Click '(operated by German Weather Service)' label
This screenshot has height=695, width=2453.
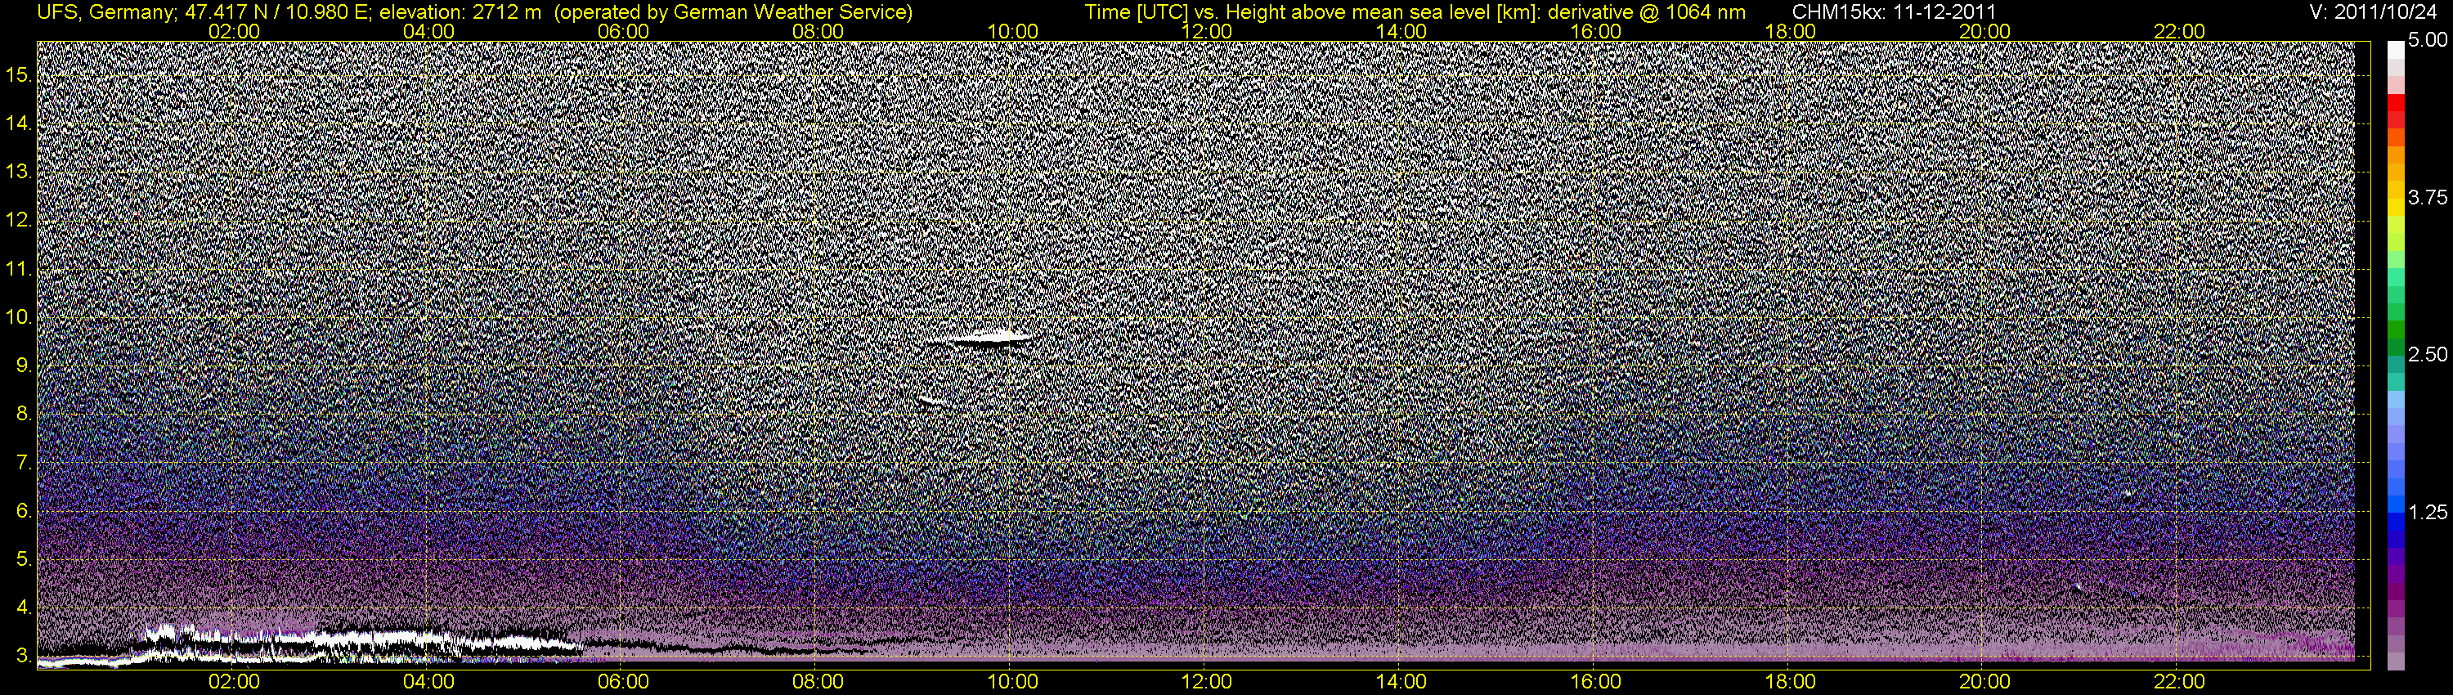coord(733,12)
